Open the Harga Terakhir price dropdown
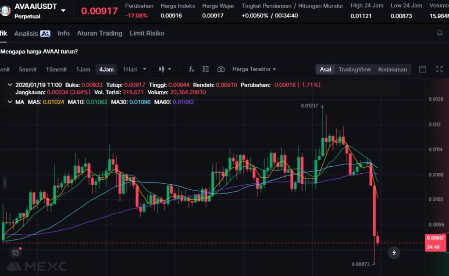This screenshot has height=276, width=449. point(254,69)
